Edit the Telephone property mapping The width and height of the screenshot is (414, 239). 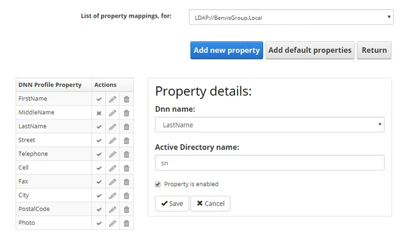[113, 154]
